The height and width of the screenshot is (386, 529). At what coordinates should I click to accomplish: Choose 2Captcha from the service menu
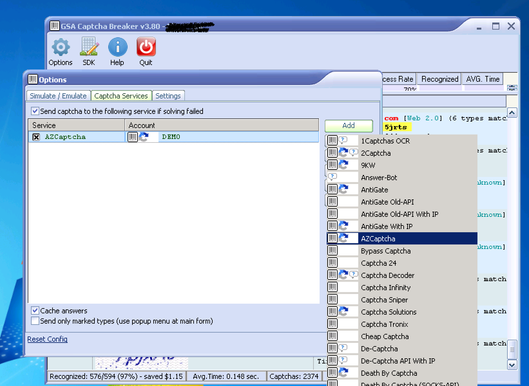[402, 153]
